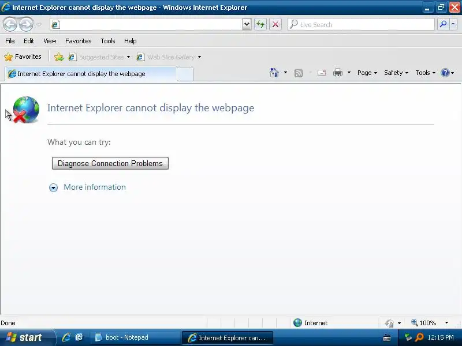Click the page icon in address bar
The height and width of the screenshot is (346, 462).
[55, 24]
